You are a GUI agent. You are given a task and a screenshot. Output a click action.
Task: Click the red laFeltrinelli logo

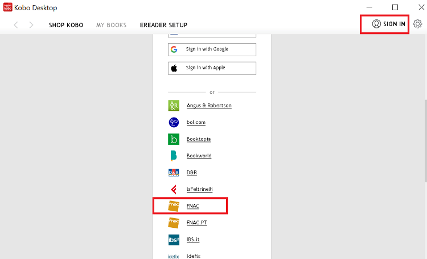click(174, 190)
